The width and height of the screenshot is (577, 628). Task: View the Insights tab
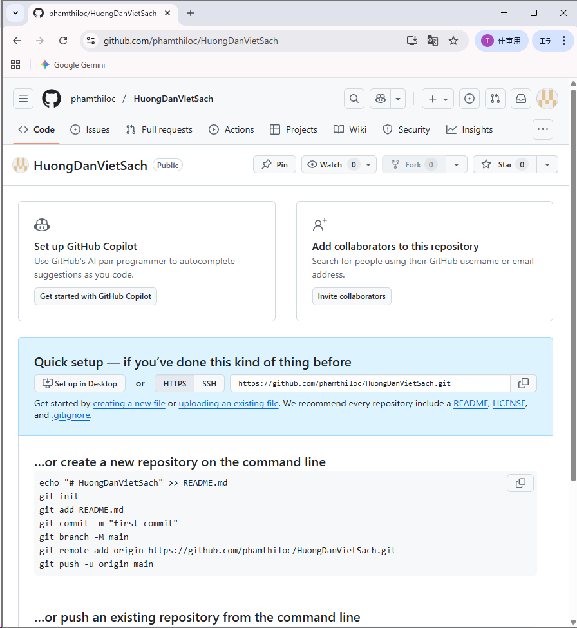[469, 129]
